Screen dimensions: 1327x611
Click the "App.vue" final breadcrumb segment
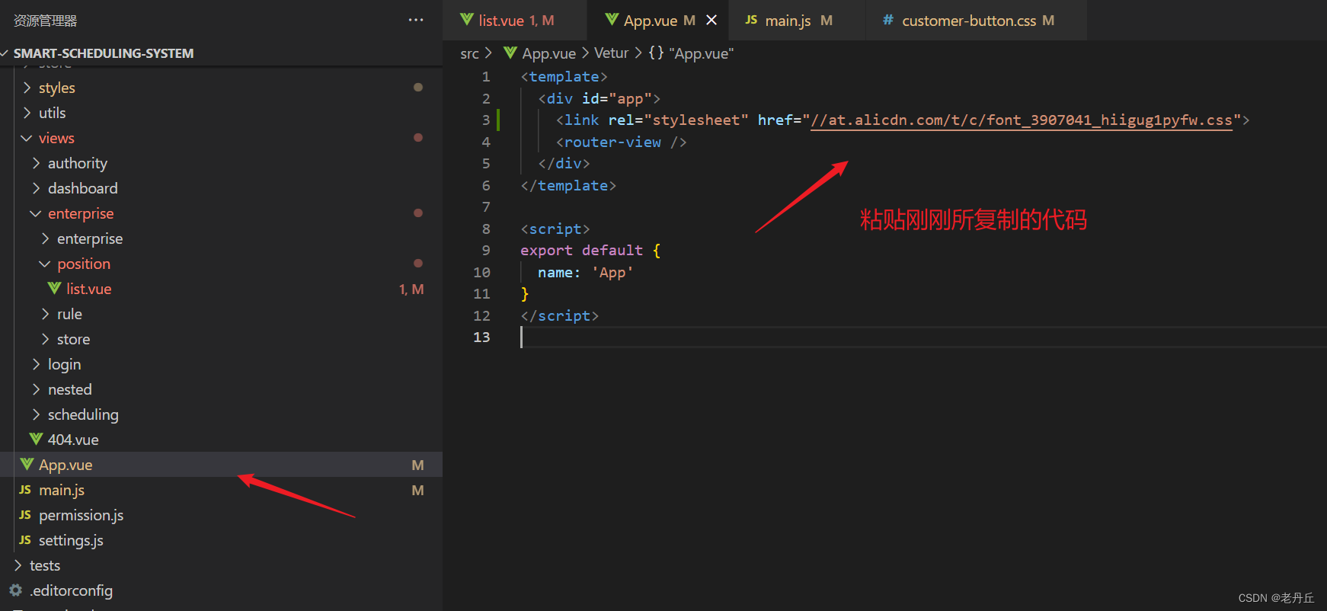click(701, 53)
